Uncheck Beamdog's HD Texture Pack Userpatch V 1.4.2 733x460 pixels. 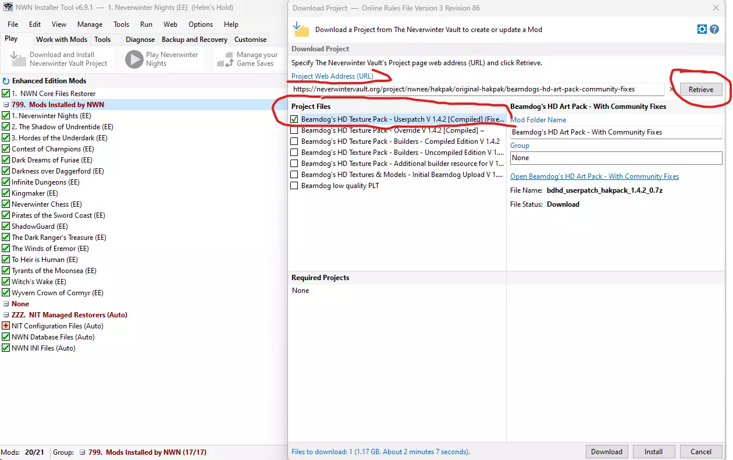[x=294, y=119]
